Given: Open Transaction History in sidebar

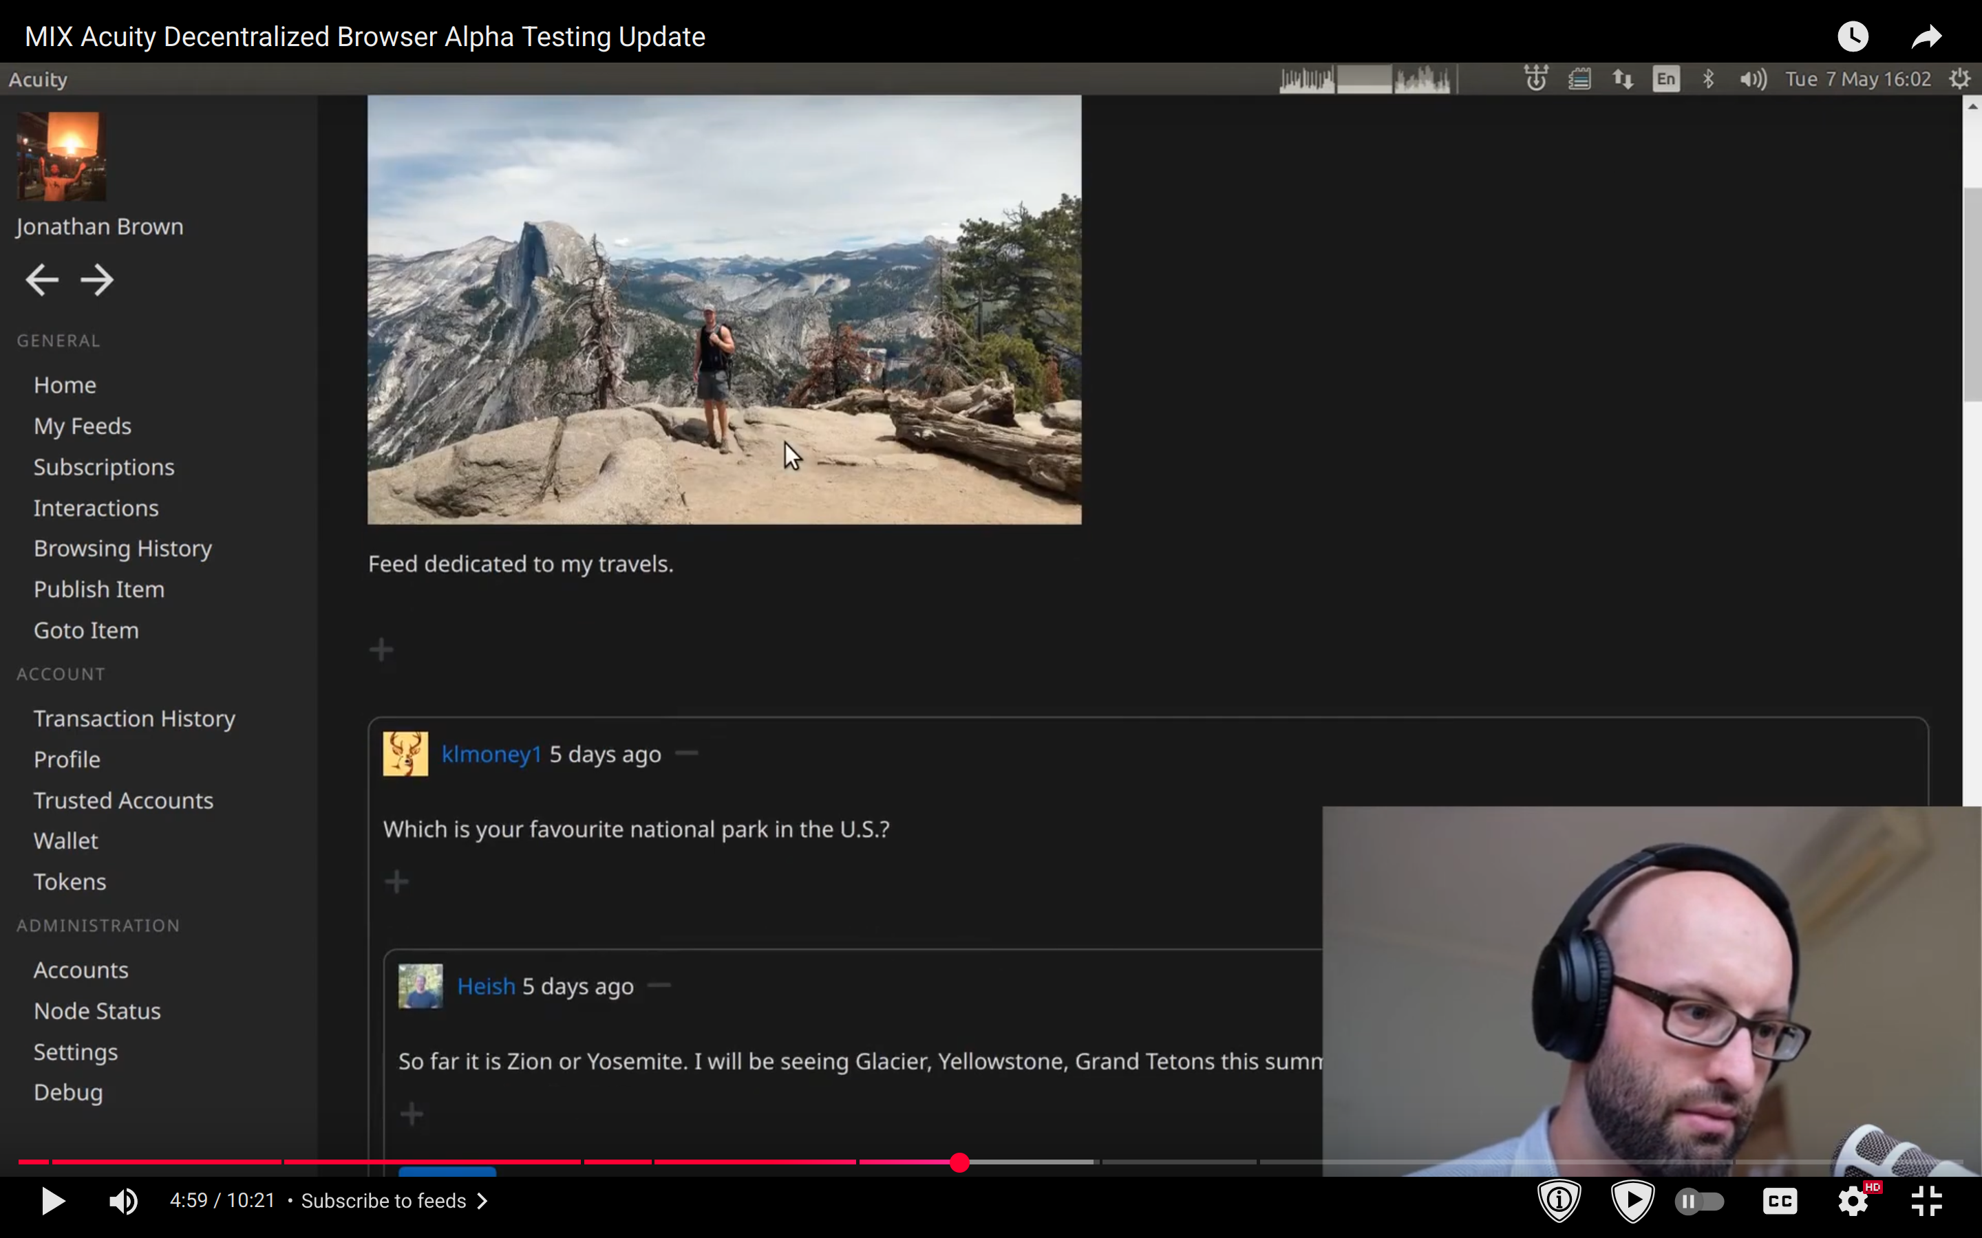Looking at the screenshot, I should (134, 718).
